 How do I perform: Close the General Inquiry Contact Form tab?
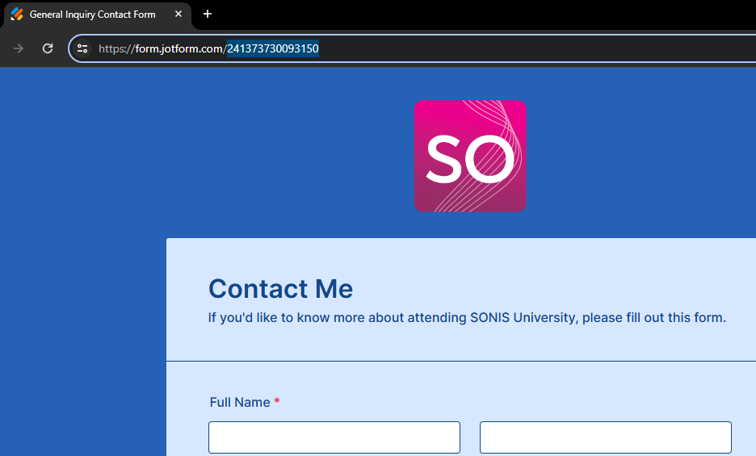click(x=178, y=14)
